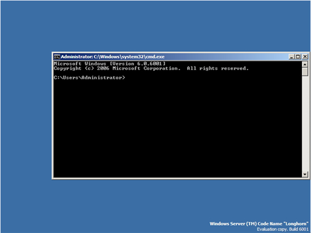Open the cmd.exe system menu icon
The image size is (311, 233).
click(57, 57)
